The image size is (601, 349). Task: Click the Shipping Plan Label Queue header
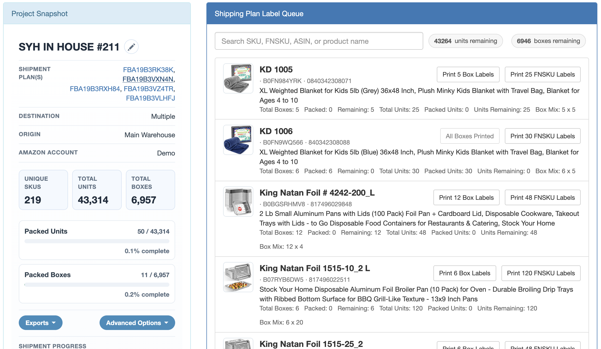point(402,14)
